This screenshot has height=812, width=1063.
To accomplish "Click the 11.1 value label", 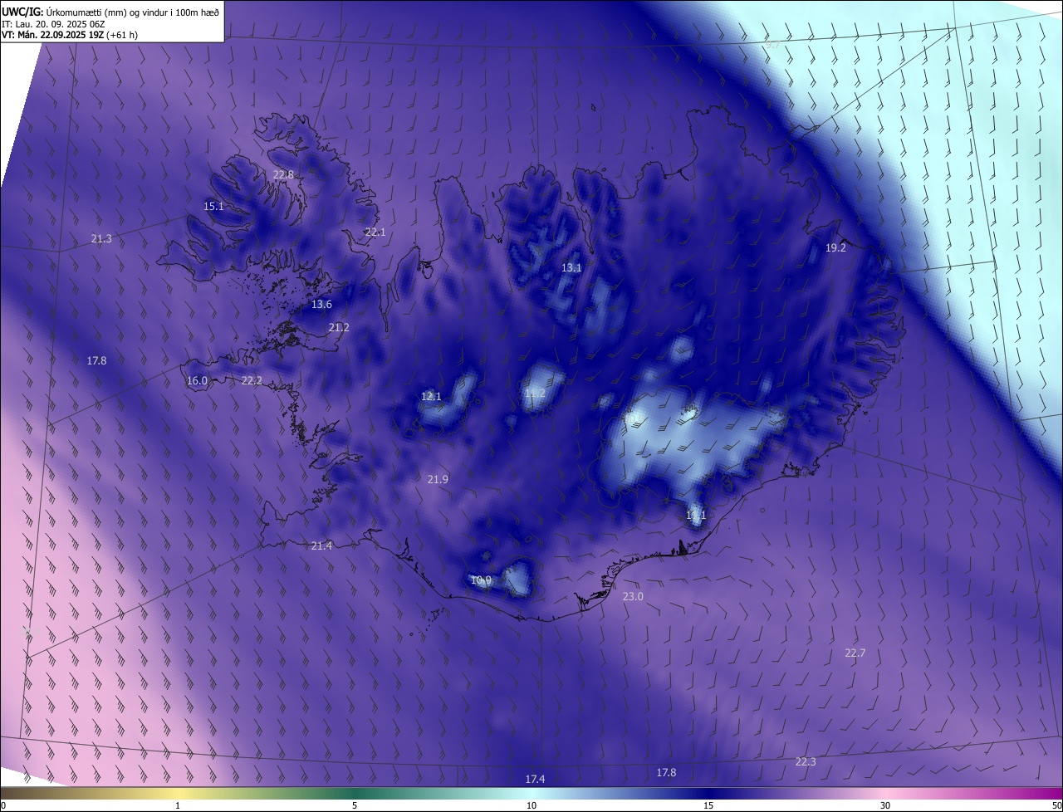I will pos(696,516).
